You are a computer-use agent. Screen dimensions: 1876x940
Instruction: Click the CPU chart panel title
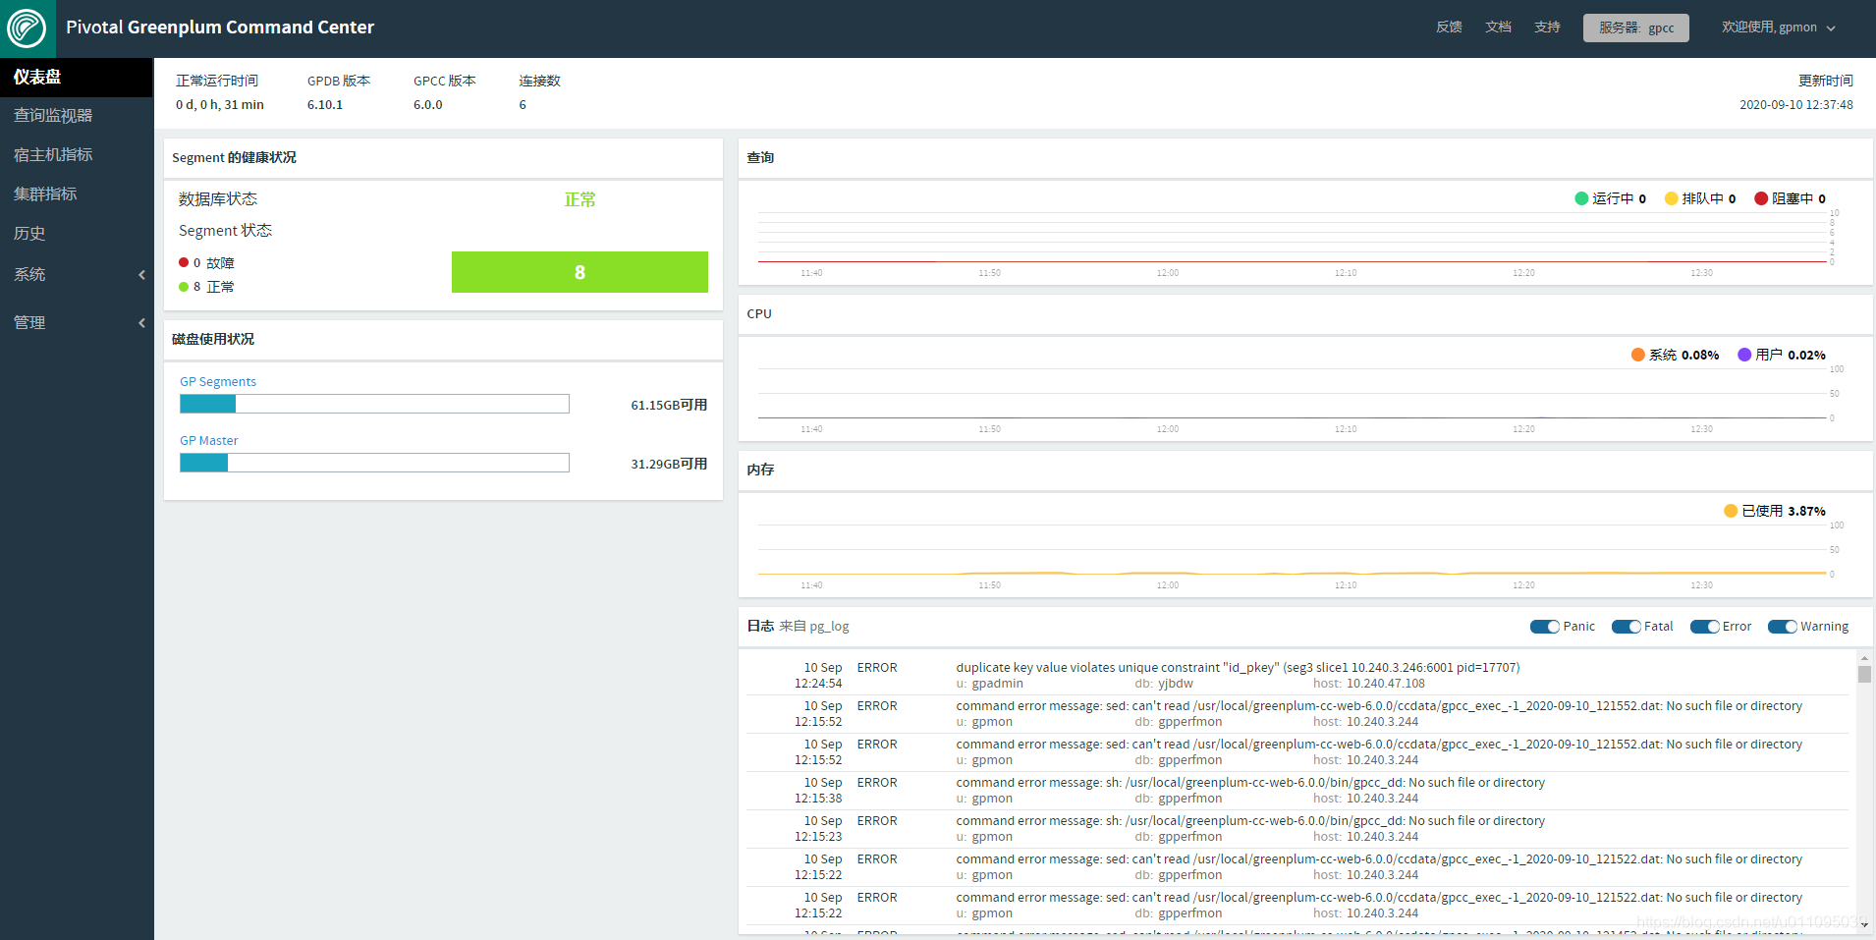(759, 314)
